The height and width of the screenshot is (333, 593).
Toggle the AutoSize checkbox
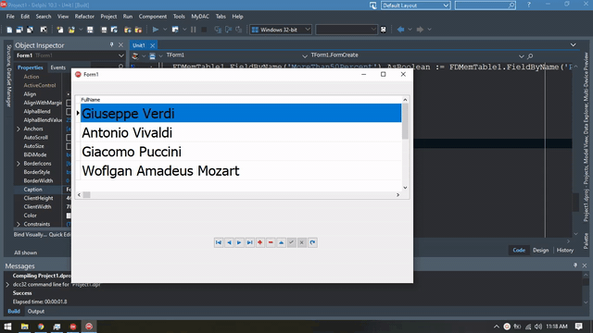coord(69,146)
